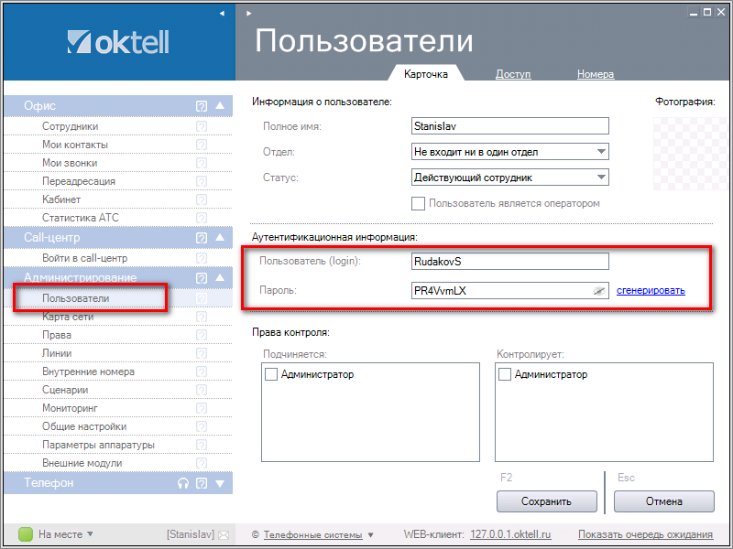The width and height of the screenshot is (733, 549).
Task: Click the сгенерировать password link
Action: tap(651, 290)
